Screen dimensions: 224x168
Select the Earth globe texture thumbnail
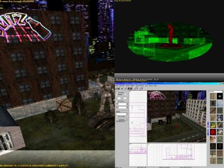point(220,118)
